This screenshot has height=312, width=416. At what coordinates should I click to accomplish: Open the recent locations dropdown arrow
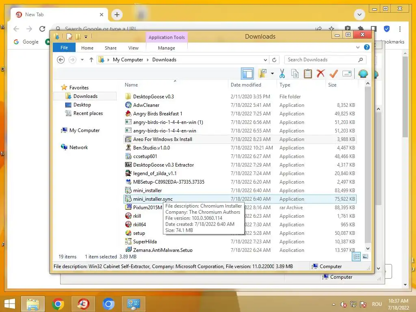pos(82,60)
